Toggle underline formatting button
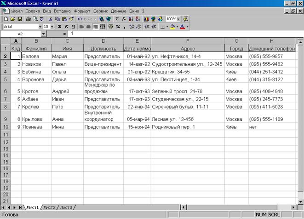Screen dimensions: 304x219 tap(73, 27)
